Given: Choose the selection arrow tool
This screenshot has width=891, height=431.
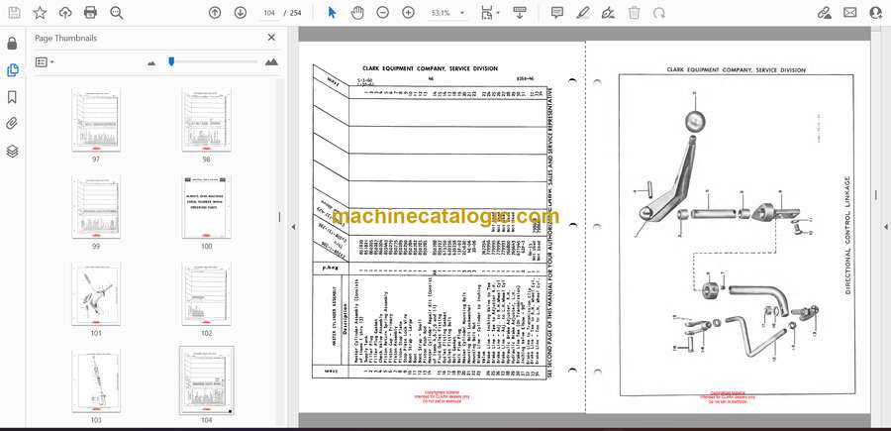Looking at the screenshot, I should point(332,13).
